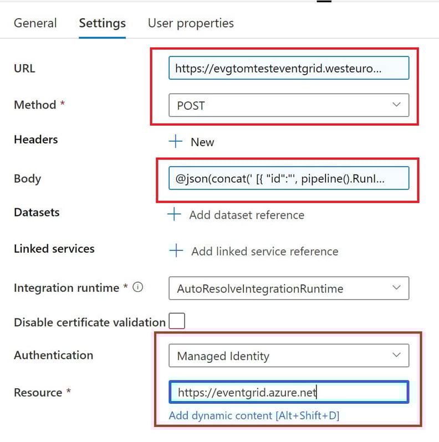This screenshot has width=439, height=442.
Task: Toggle Disable certificate validation checkbox
Action: [177, 321]
